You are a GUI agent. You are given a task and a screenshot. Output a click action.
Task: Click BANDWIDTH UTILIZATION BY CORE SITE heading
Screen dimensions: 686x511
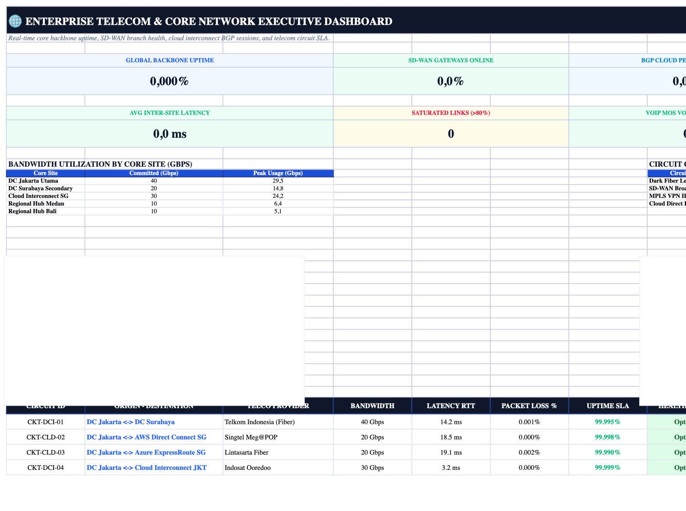pyautogui.click(x=100, y=164)
